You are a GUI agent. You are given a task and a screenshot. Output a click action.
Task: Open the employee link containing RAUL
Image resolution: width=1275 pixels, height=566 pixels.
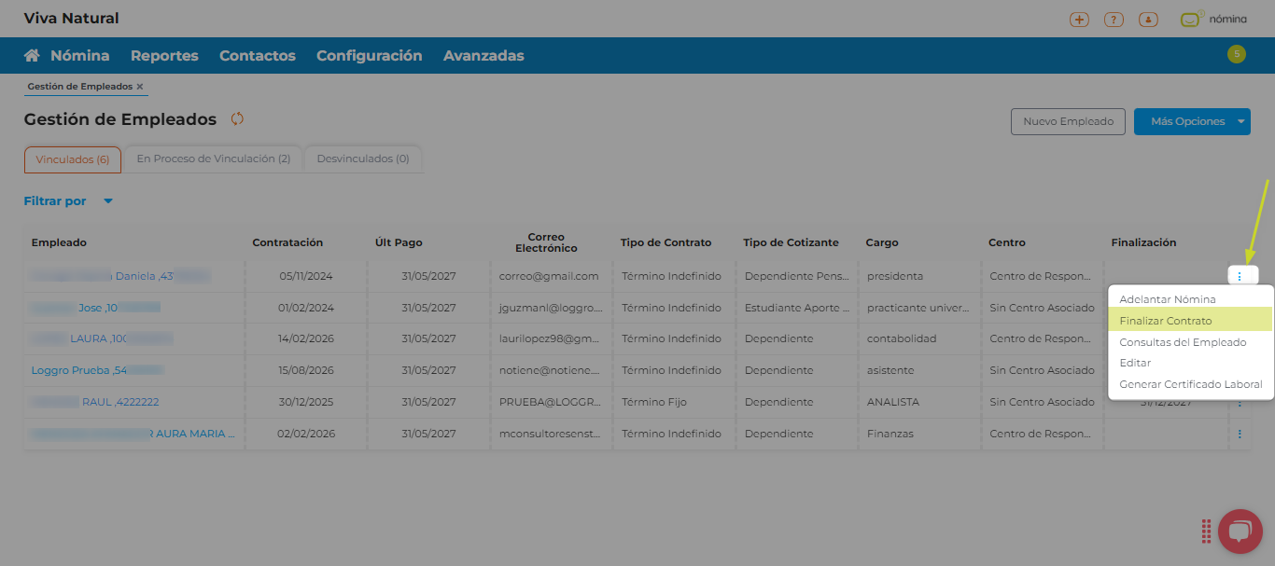coord(94,402)
